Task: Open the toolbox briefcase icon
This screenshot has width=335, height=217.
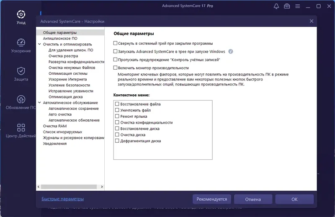Action: pyautogui.click(x=287, y=6)
